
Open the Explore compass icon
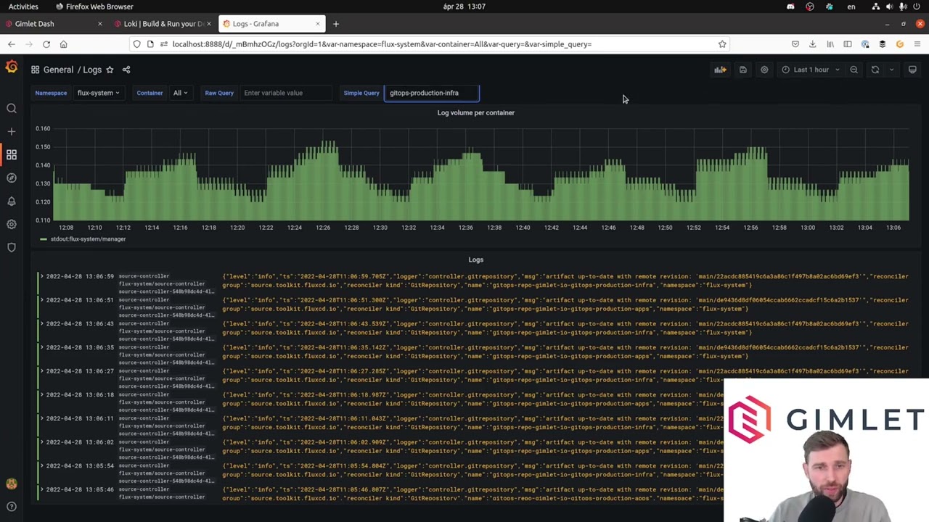pos(12,178)
